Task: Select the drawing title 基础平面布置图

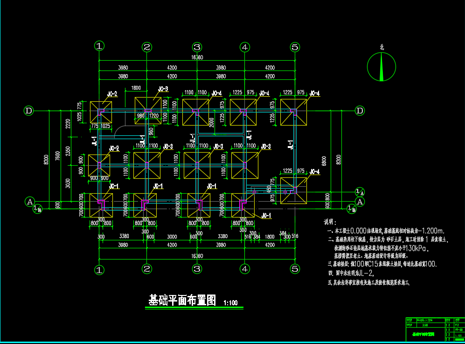Action: point(182,300)
